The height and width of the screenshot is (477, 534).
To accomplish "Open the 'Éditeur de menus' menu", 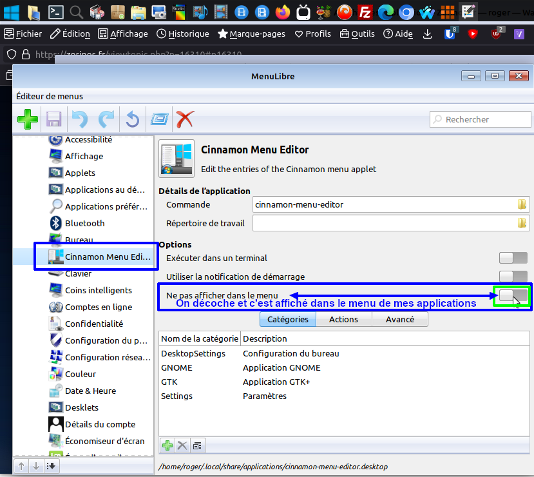I will point(50,97).
